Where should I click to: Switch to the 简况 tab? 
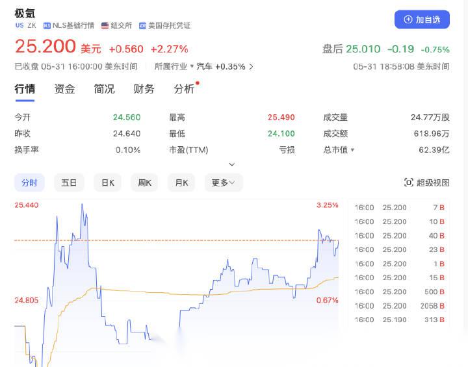point(104,89)
